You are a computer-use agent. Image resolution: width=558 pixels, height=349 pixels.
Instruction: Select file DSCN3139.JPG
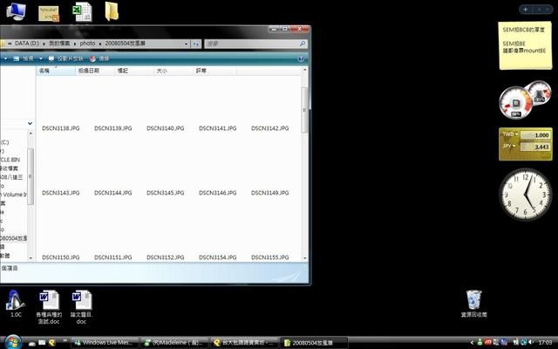112,128
